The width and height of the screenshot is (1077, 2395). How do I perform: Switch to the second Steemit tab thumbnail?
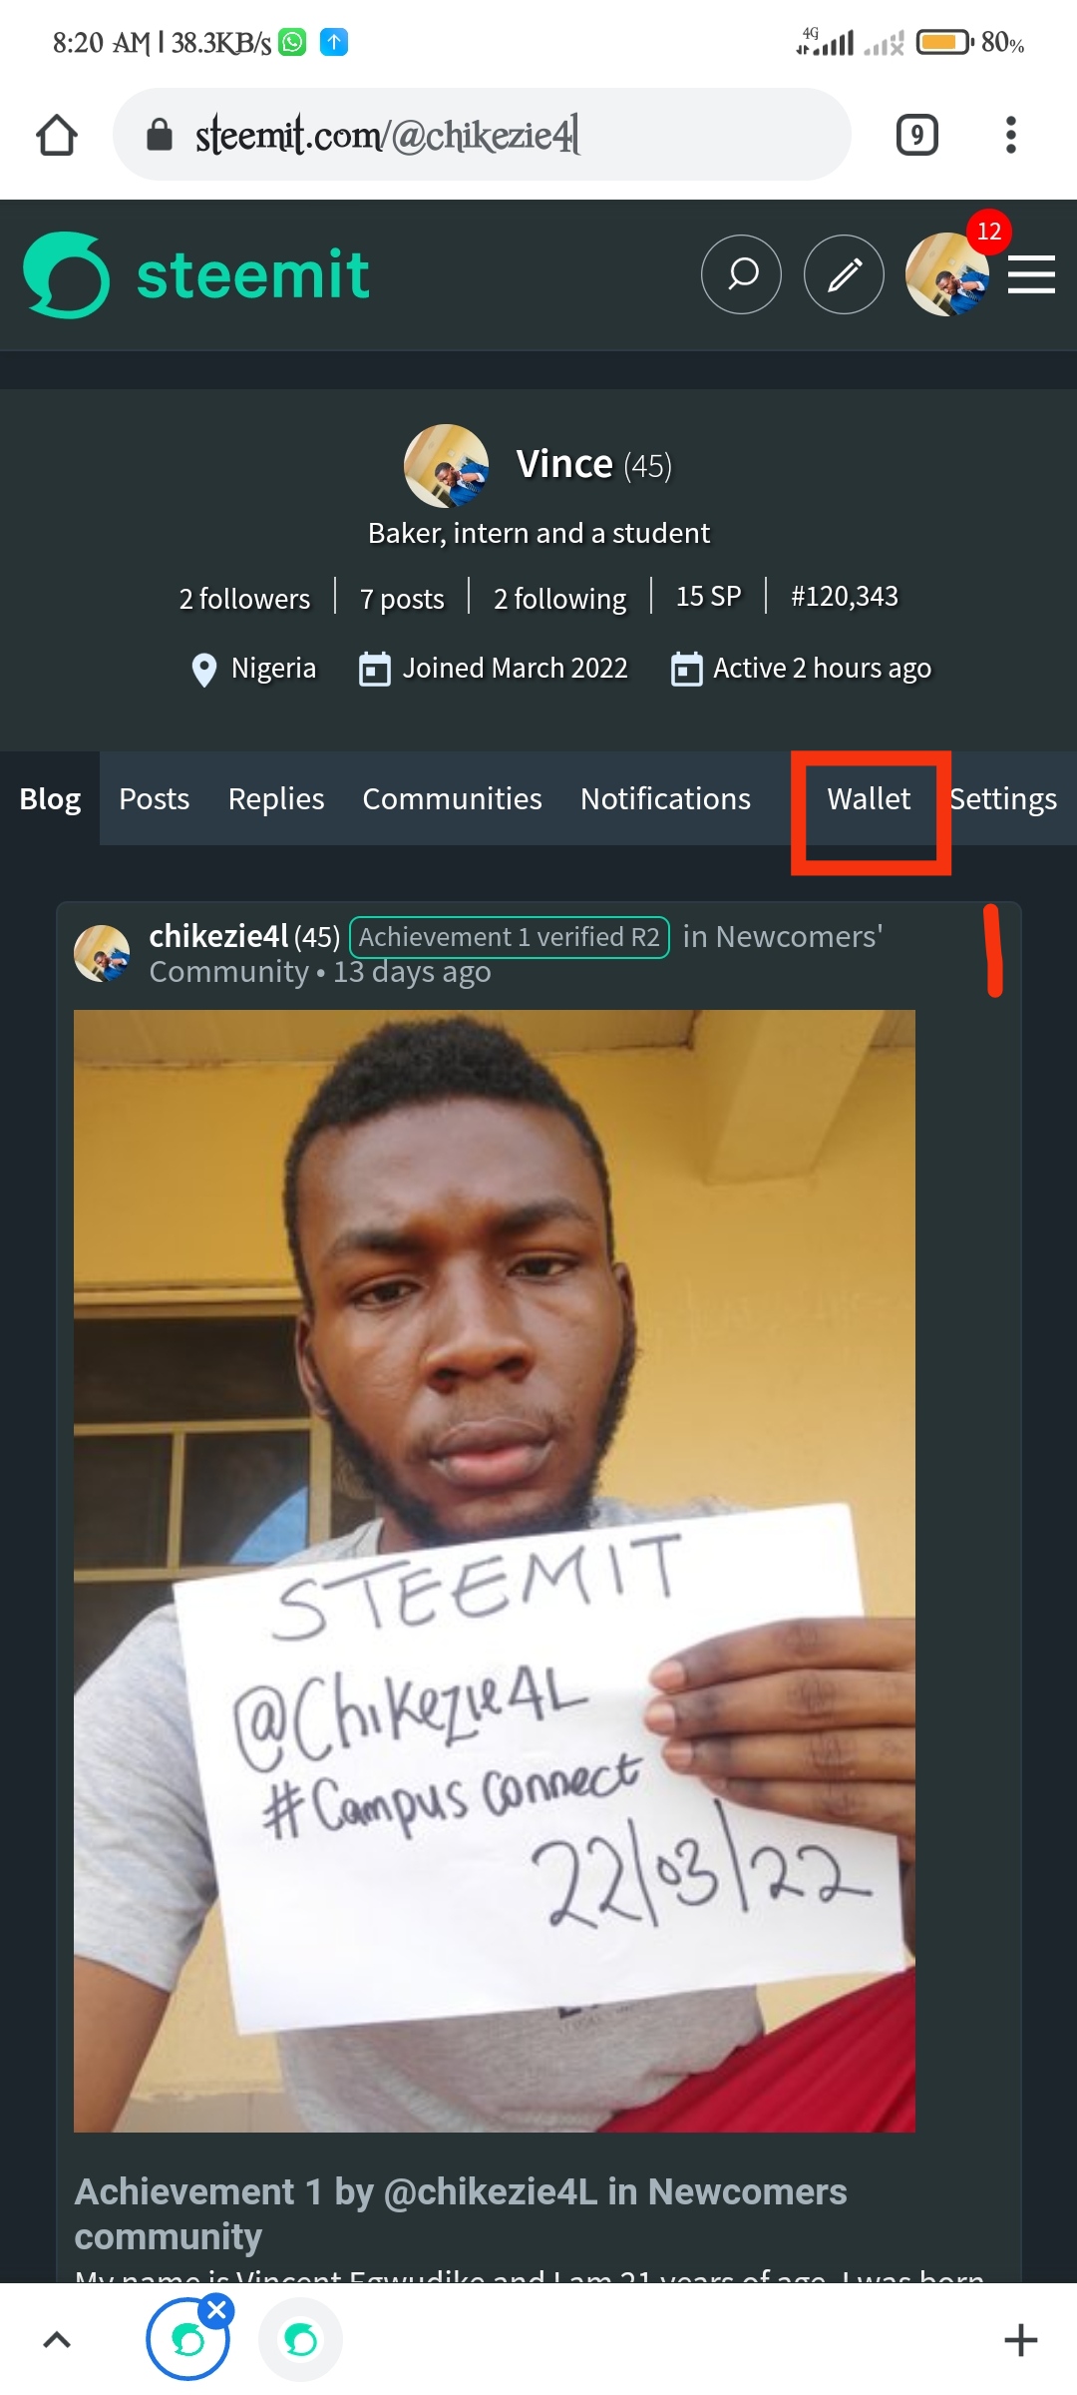tap(300, 2340)
